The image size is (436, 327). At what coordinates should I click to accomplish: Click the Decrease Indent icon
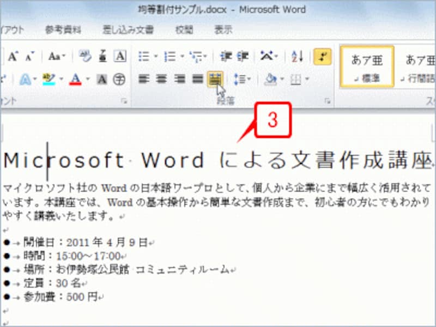(x=226, y=57)
